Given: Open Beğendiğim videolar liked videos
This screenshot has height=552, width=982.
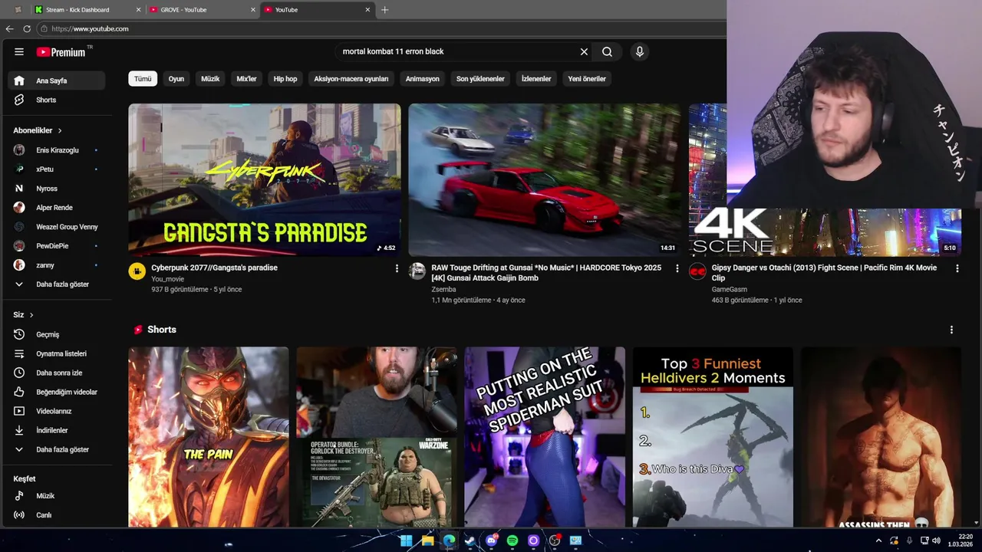Looking at the screenshot, I should pyautogui.click(x=56, y=392).
